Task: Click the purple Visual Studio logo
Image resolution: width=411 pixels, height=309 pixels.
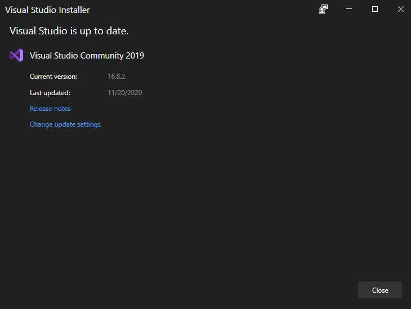Action: pyautogui.click(x=16, y=55)
